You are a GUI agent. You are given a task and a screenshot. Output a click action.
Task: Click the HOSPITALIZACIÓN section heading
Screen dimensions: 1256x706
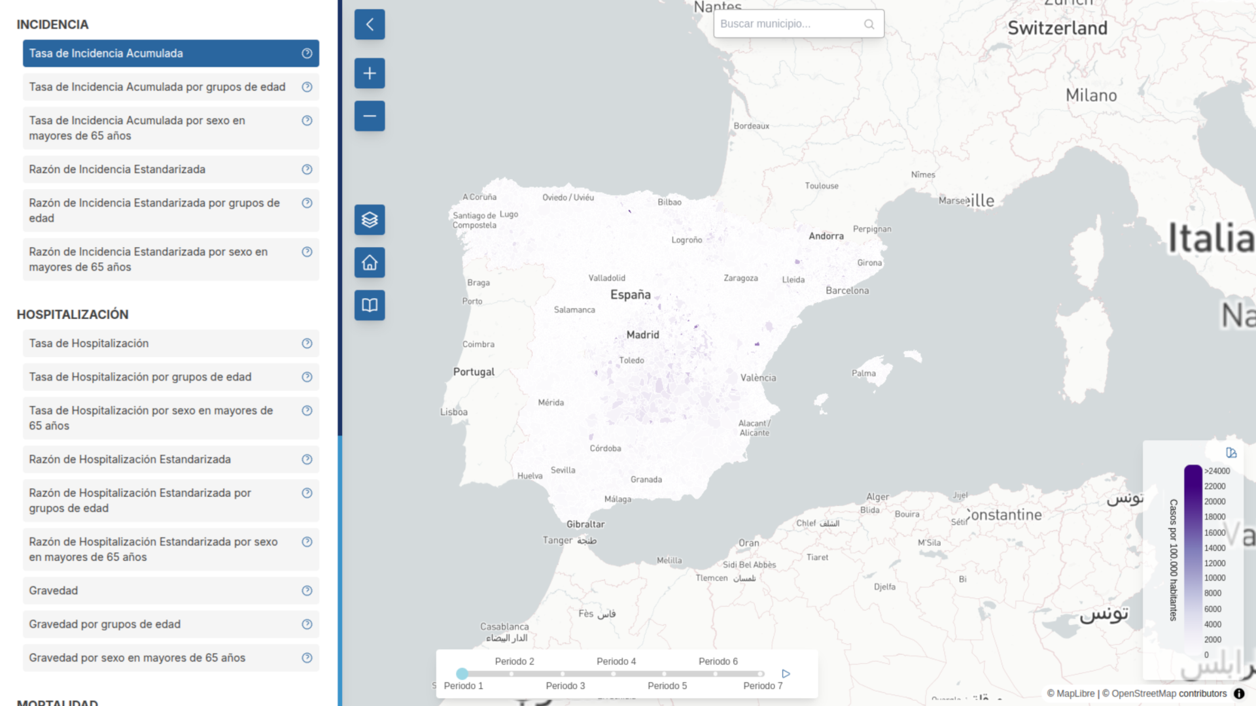point(73,314)
